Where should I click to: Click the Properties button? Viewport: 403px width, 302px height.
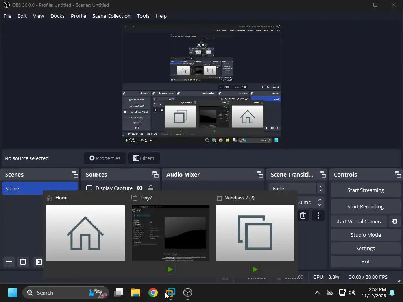click(x=105, y=158)
